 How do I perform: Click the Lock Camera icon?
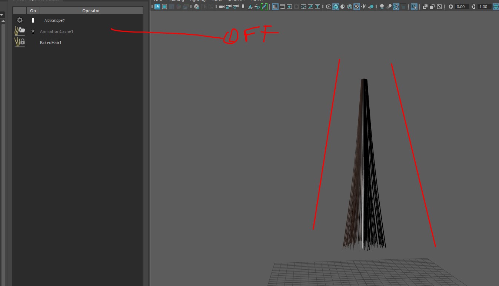coord(229,7)
